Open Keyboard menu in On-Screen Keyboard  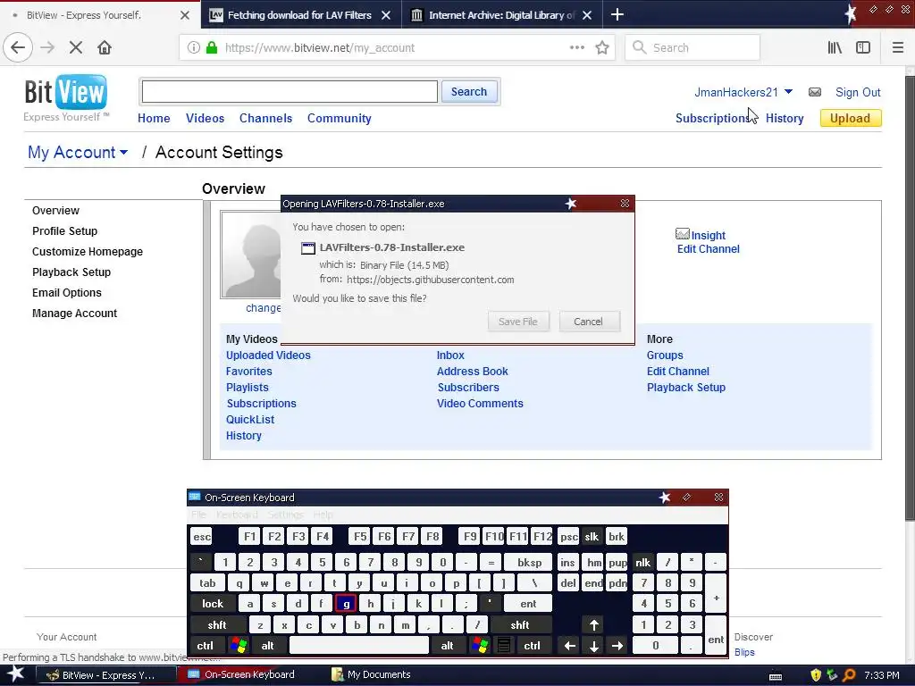tap(236, 514)
